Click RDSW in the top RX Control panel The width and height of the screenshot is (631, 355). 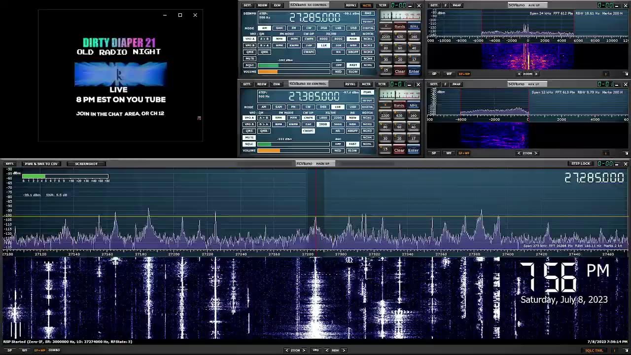point(263,5)
